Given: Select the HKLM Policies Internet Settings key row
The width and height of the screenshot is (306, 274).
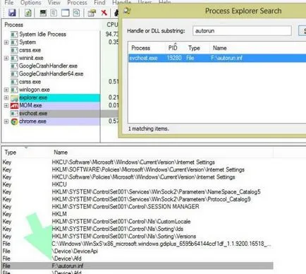Looking at the screenshot, I should tap(137, 169).
